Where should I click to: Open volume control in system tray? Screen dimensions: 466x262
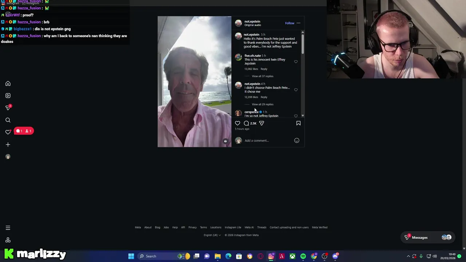(x=435, y=256)
